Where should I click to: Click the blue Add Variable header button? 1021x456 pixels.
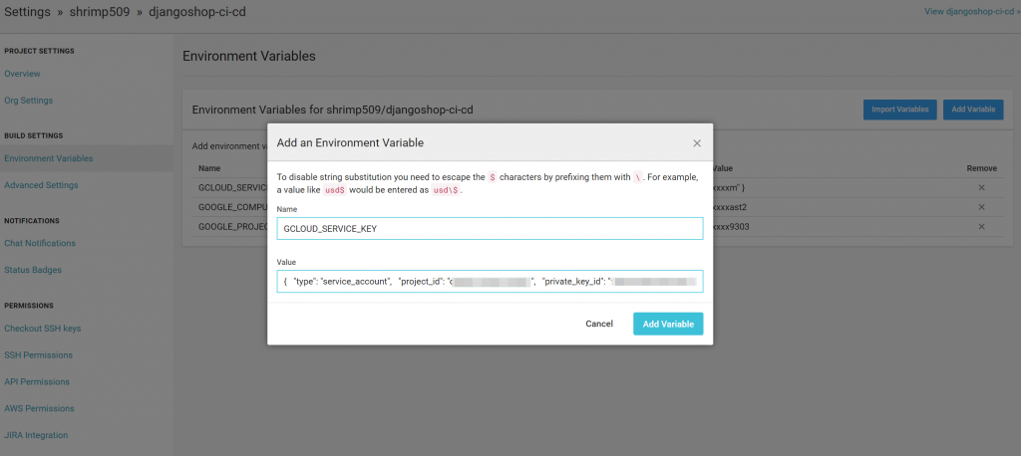(x=973, y=110)
